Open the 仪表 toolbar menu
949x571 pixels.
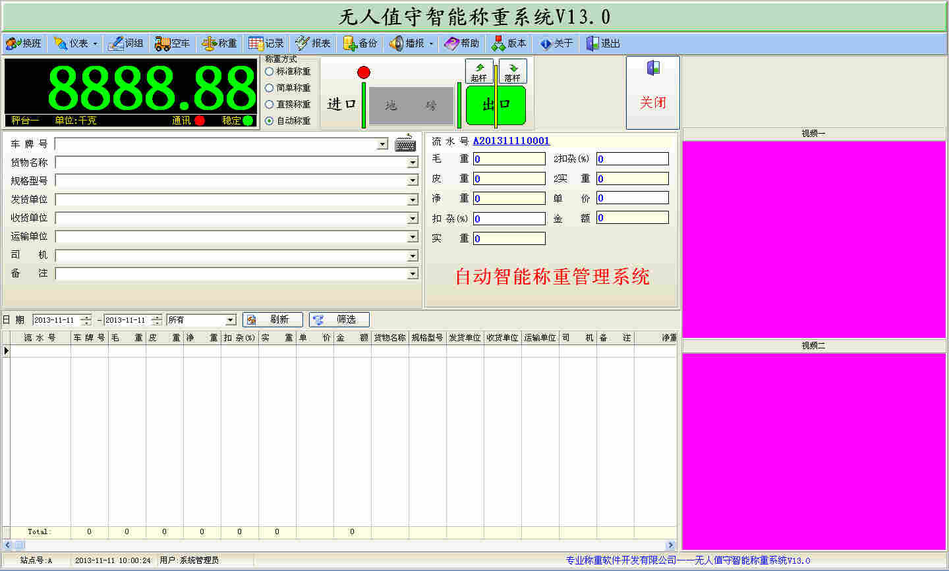pos(76,43)
